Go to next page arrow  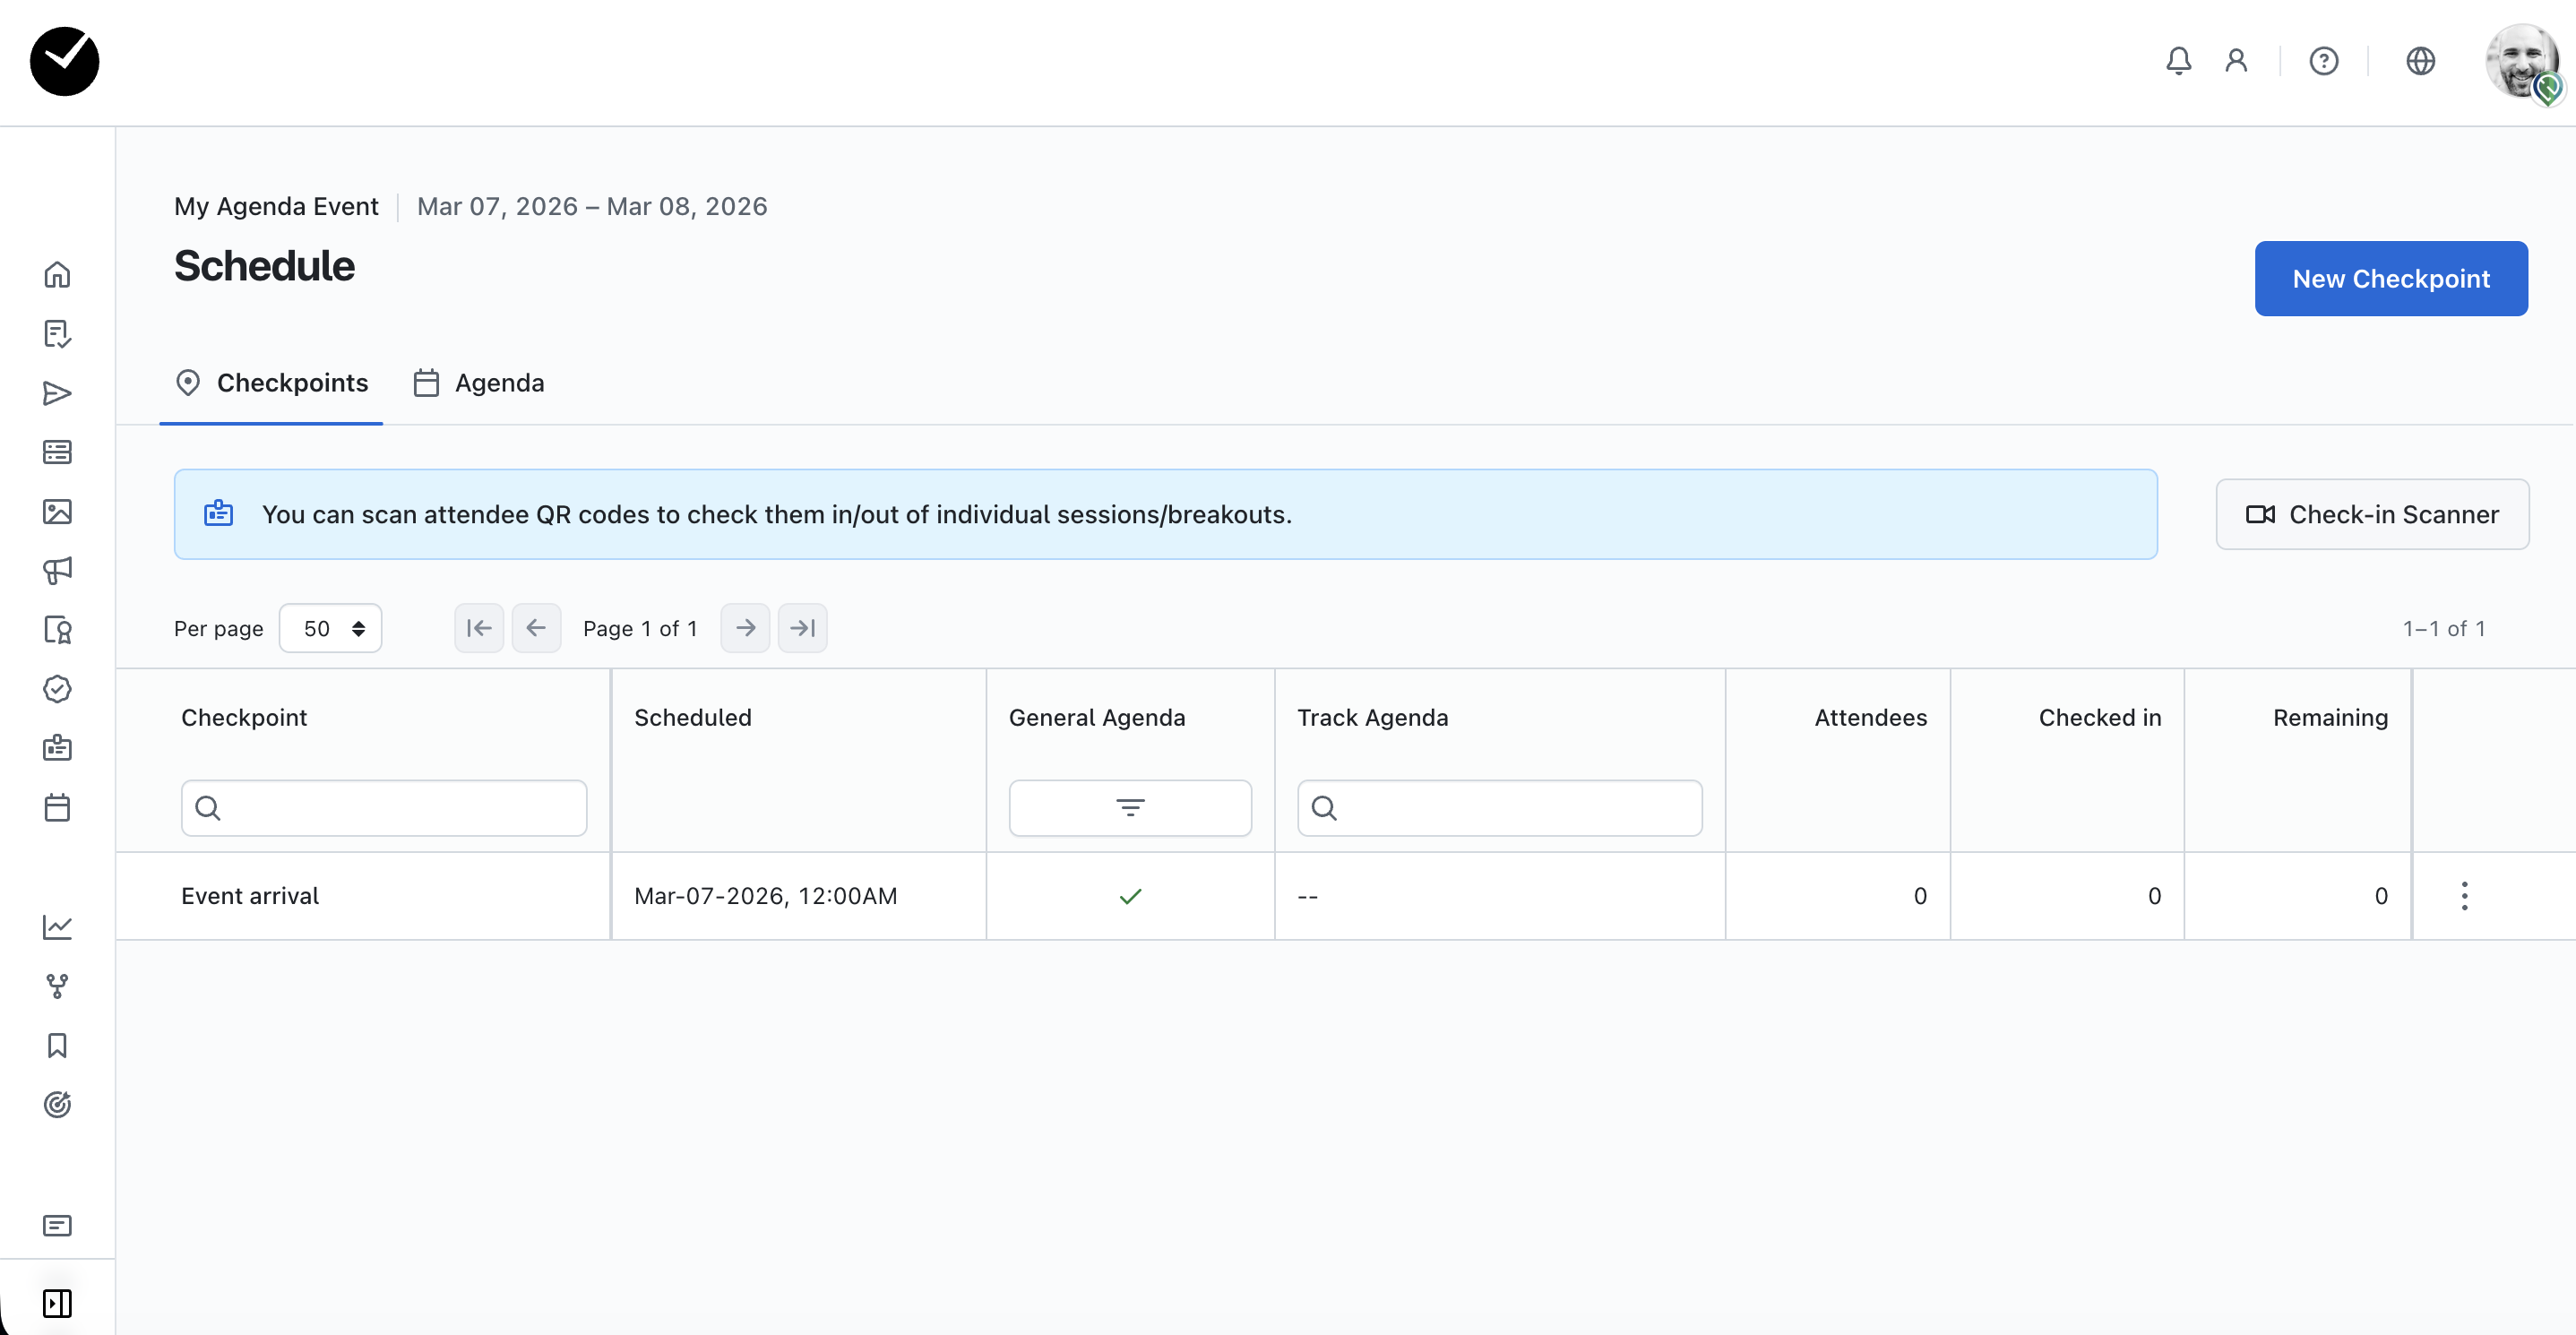(745, 628)
